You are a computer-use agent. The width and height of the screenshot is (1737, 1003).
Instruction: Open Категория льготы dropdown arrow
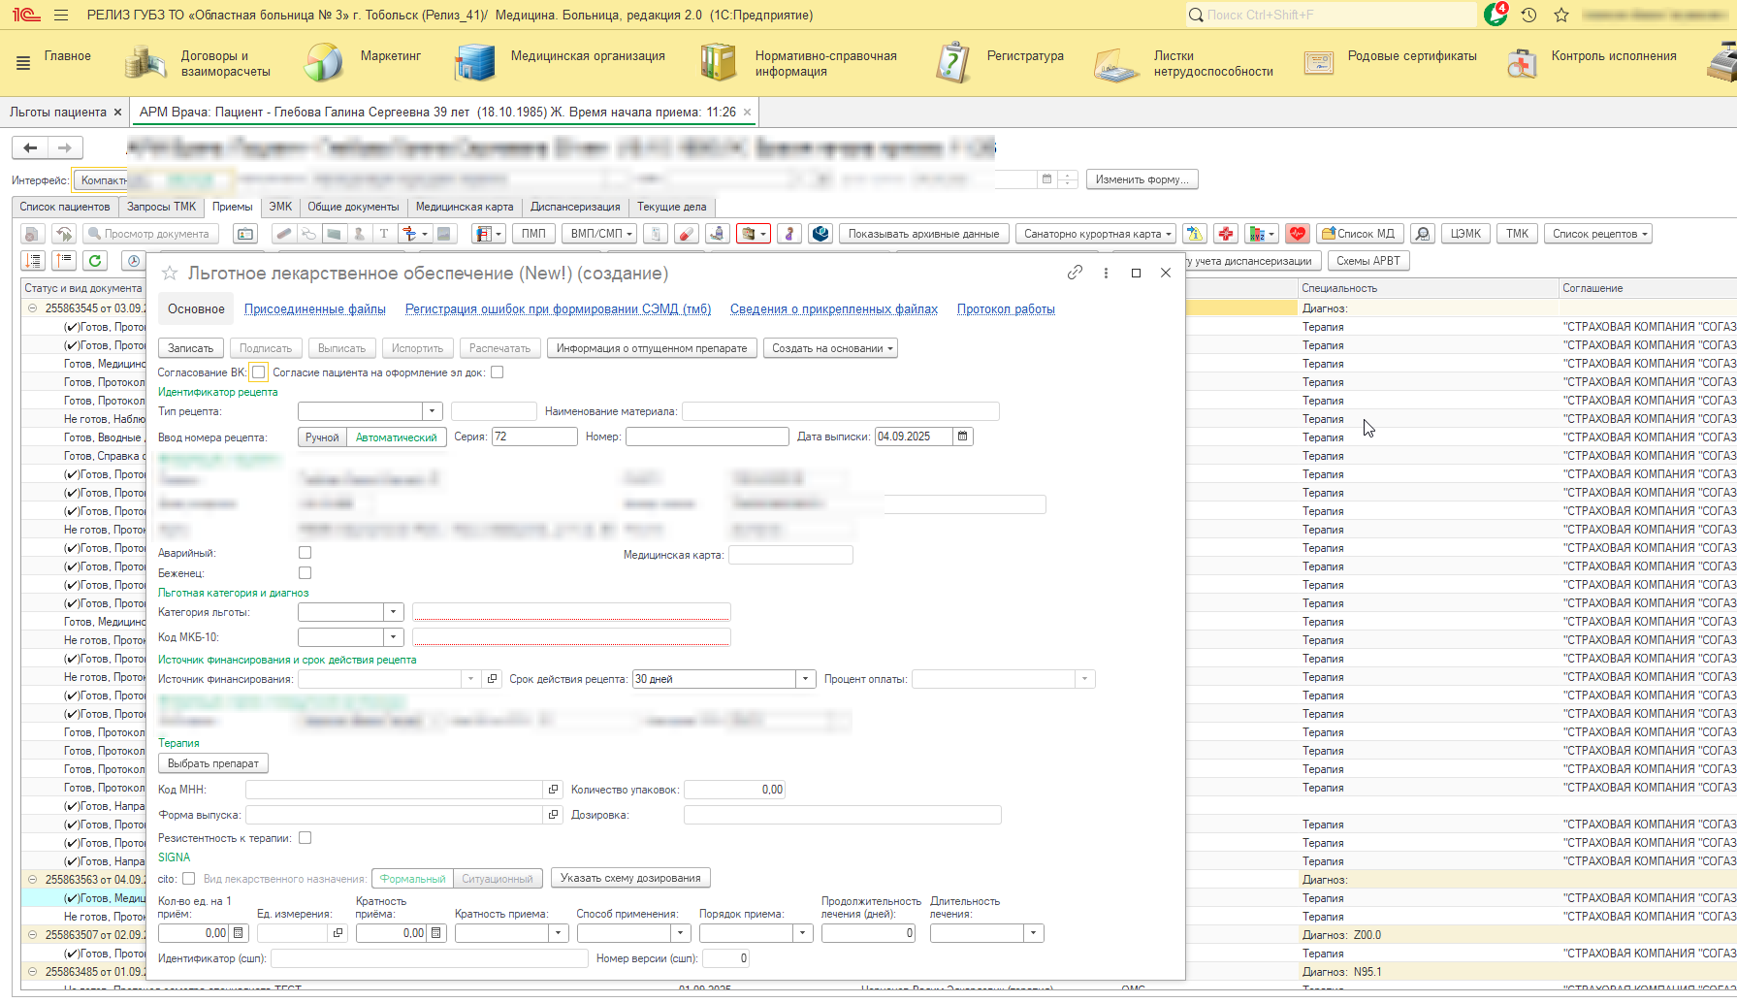click(393, 612)
